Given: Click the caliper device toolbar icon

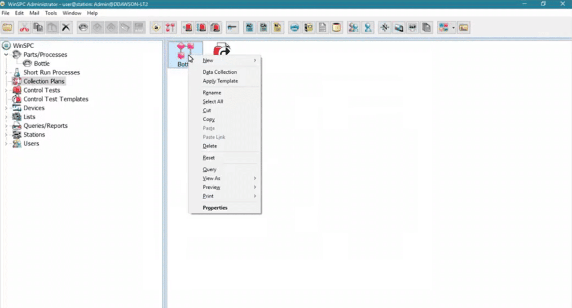Looking at the screenshot, I should click(232, 28).
